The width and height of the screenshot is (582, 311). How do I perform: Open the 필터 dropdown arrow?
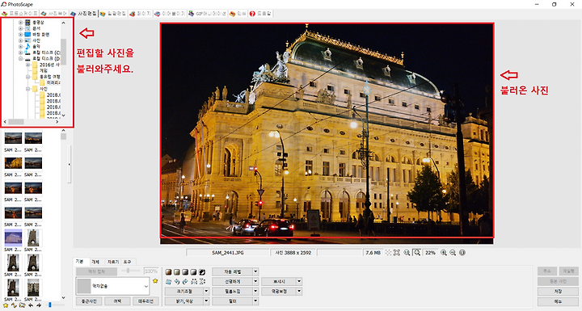tap(255, 301)
